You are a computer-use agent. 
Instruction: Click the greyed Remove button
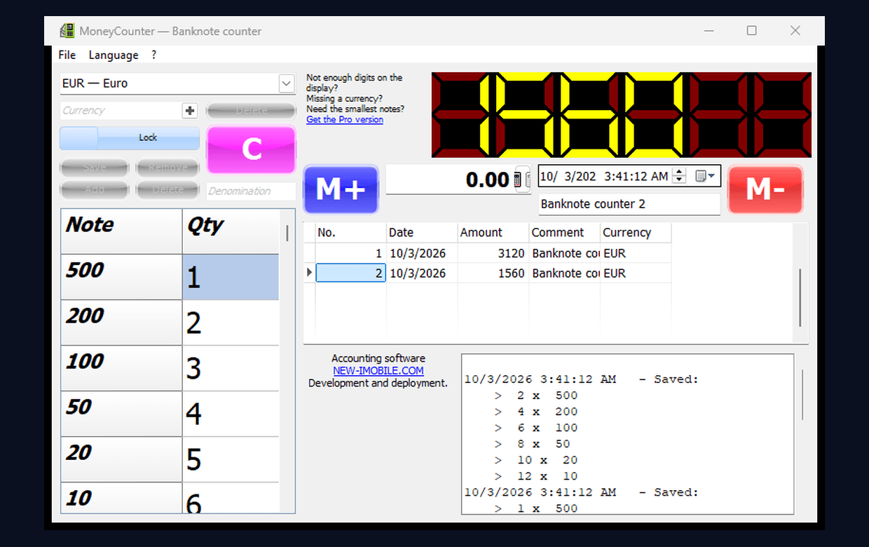[x=168, y=168]
